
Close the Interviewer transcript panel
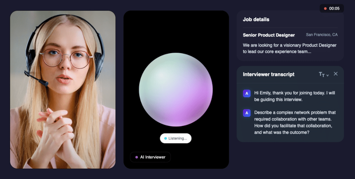336,74
